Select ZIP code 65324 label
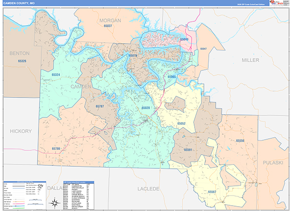This screenshot has height=211, width=292. pyautogui.click(x=55, y=75)
